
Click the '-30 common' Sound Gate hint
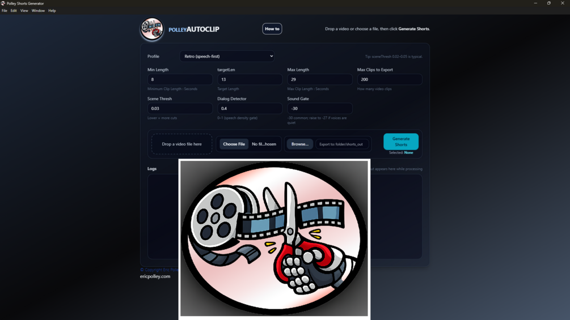pos(317,120)
